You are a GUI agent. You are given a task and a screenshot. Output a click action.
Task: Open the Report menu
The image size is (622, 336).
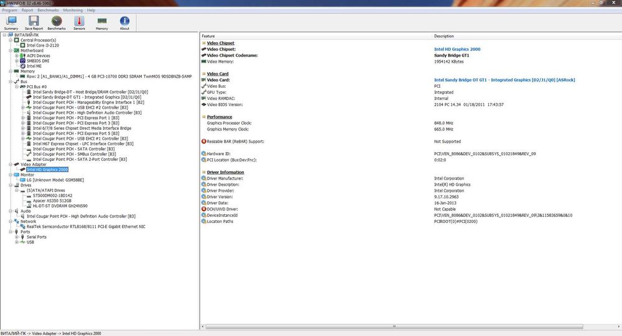(27, 11)
